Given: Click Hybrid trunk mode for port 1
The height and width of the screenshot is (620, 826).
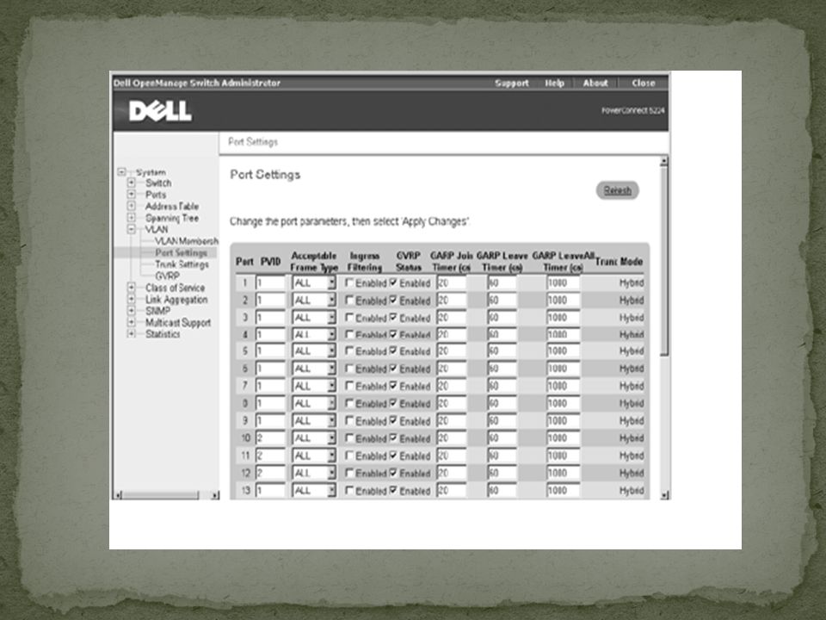Looking at the screenshot, I should (631, 283).
